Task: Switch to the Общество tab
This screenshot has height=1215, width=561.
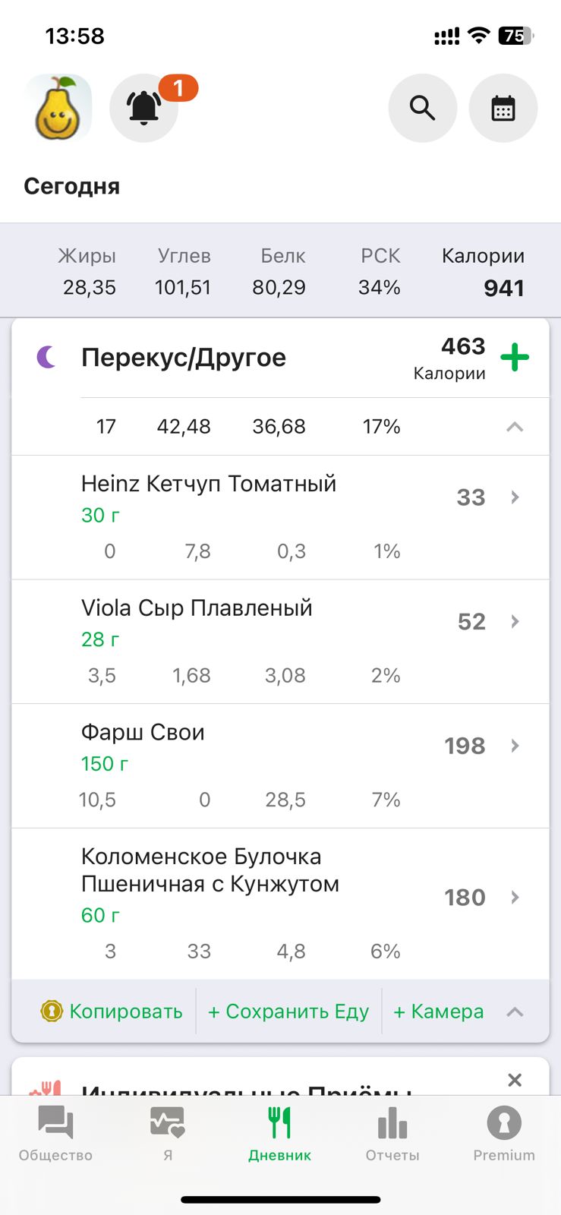Action: (x=55, y=1133)
